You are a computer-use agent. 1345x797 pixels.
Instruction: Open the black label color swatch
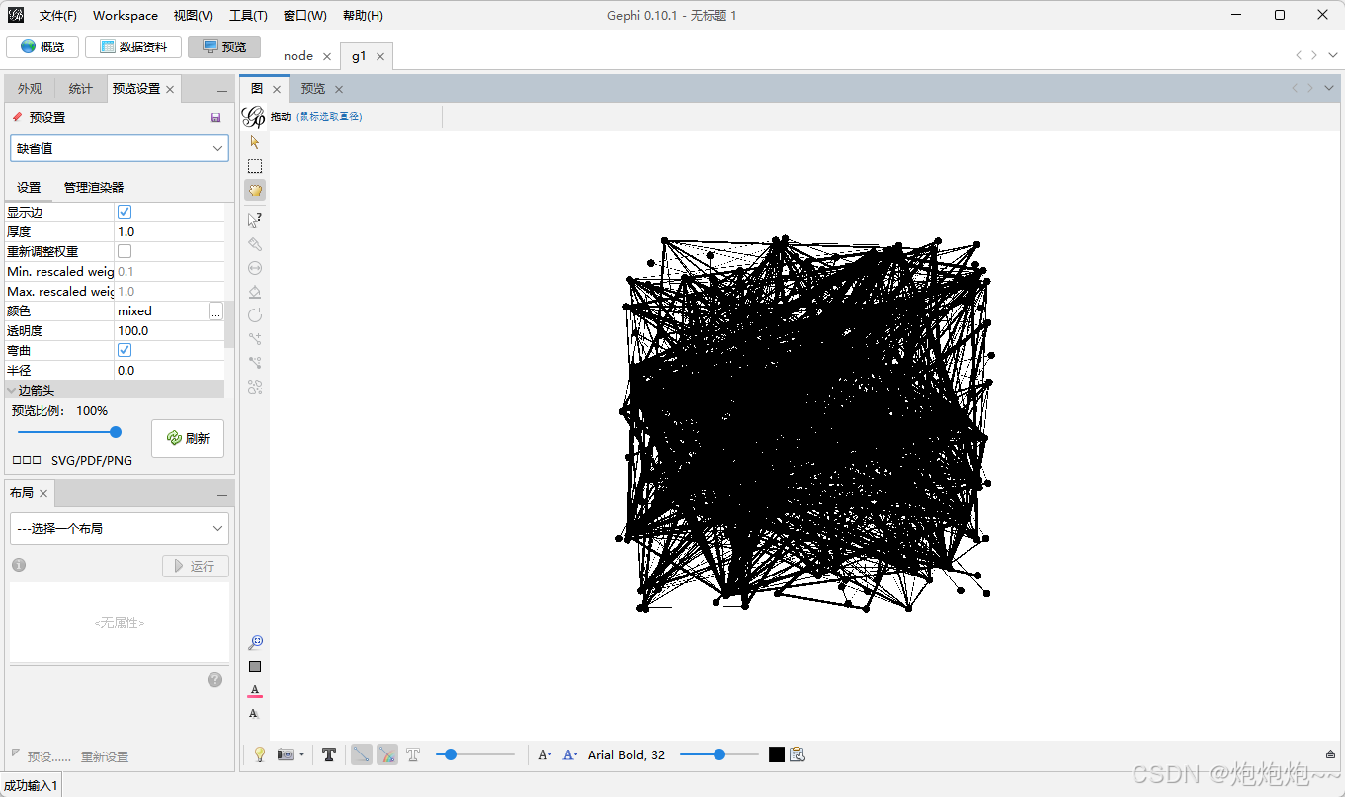[777, 754]
